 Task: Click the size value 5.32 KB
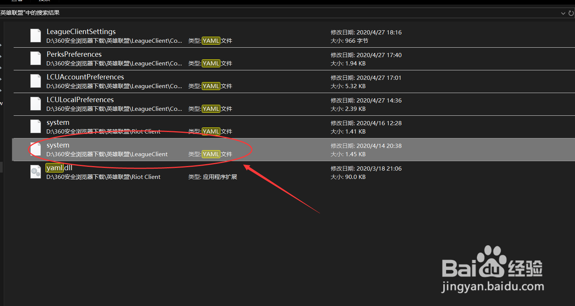point(355,86)
